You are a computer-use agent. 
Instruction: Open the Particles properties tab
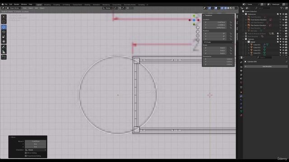click(x=241, y=100)
